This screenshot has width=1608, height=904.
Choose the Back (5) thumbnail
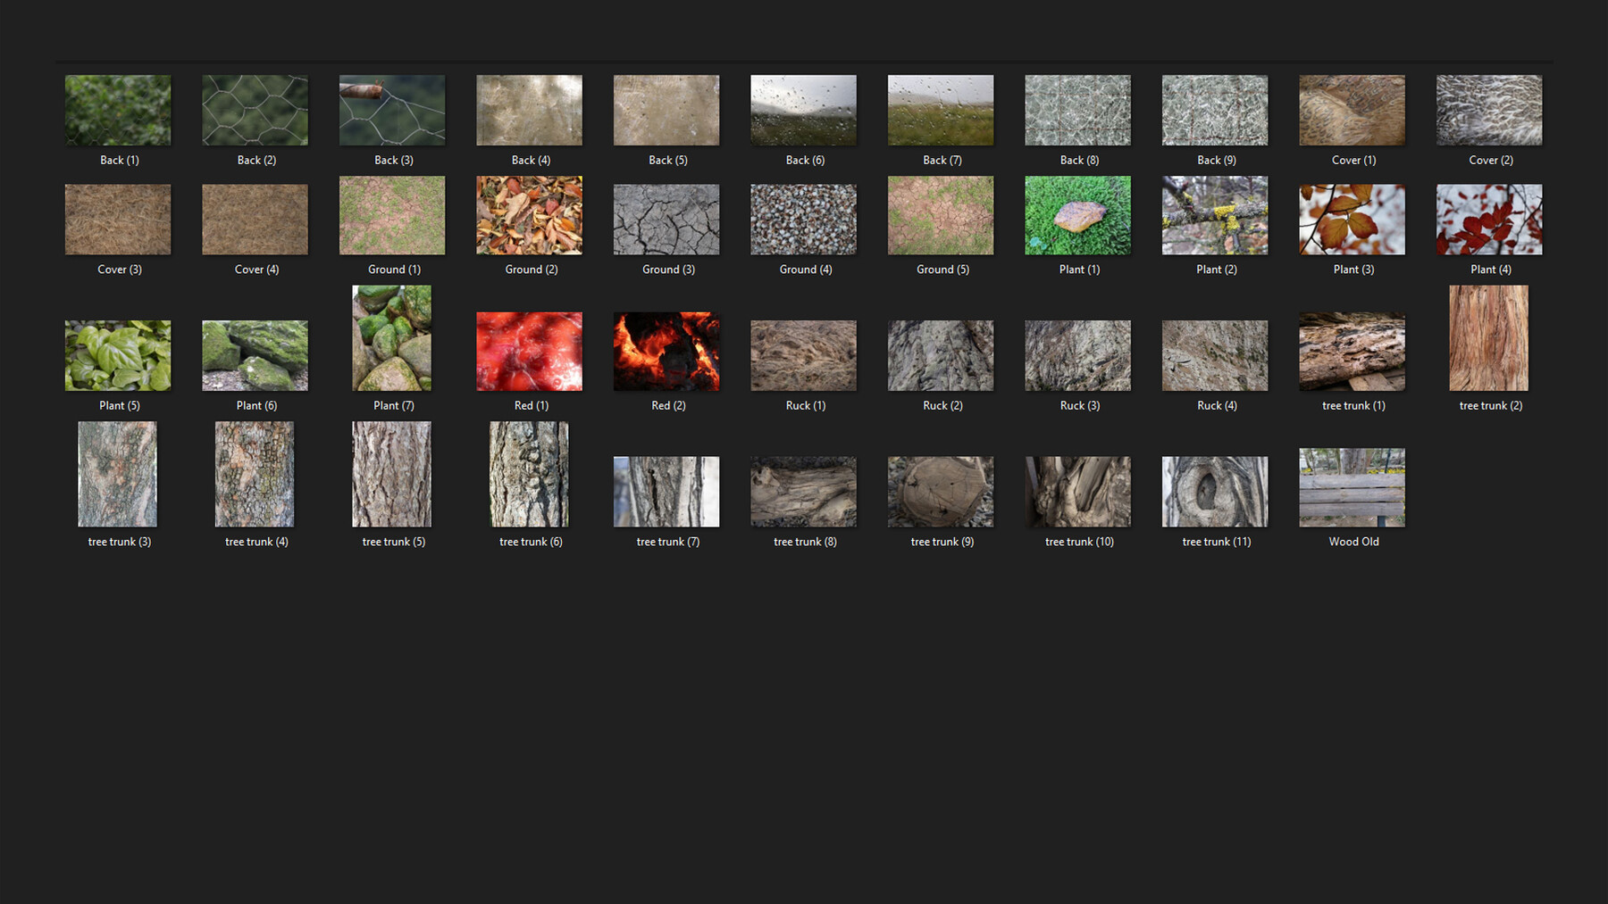[666, 110]
